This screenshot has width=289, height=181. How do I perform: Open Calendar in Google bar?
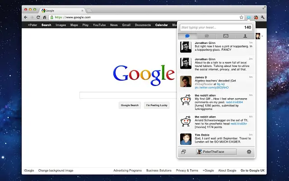tap(162, 25)
